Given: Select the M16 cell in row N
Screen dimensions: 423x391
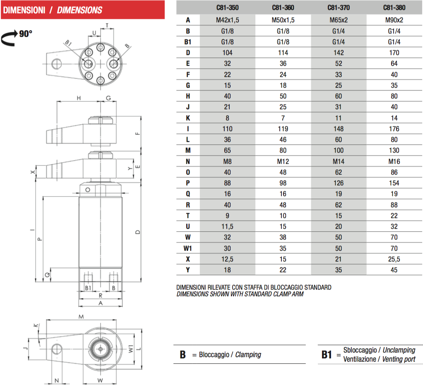Looking at the screenshot, I should point(394,161).
